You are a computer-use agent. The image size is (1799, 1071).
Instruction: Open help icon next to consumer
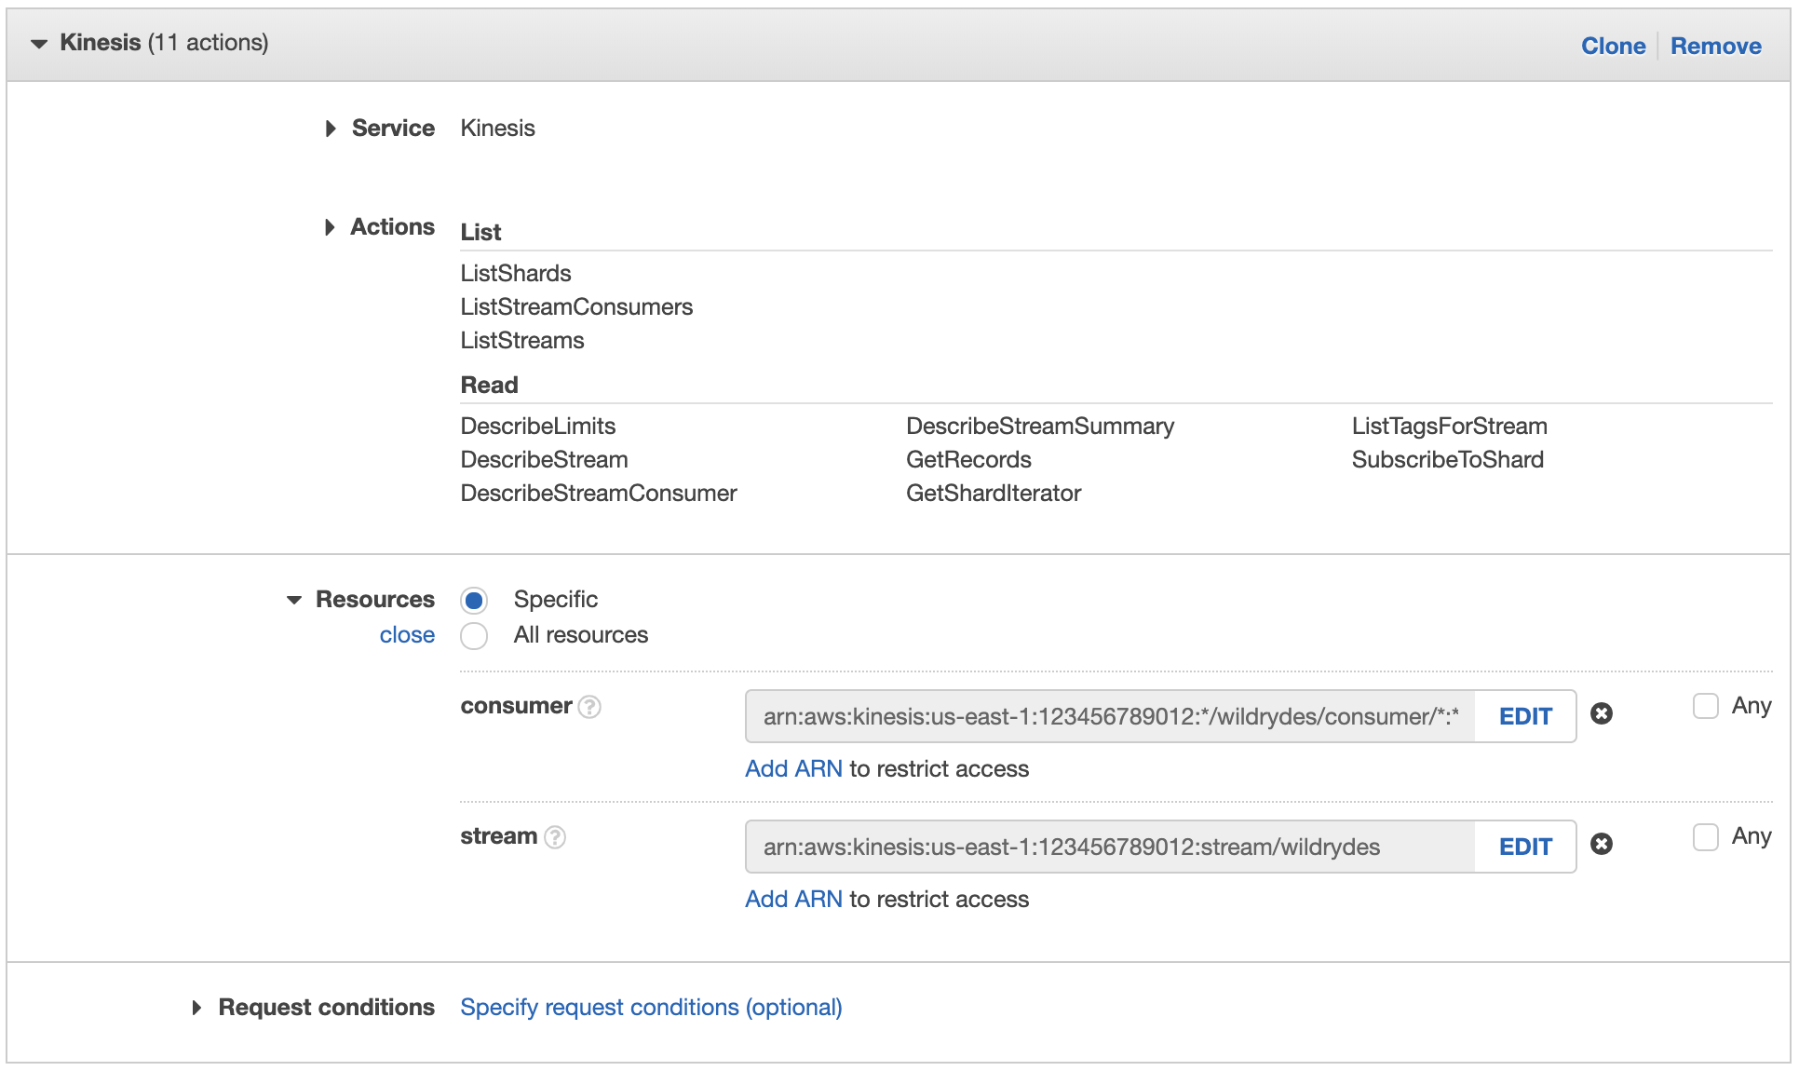(589, 707)
